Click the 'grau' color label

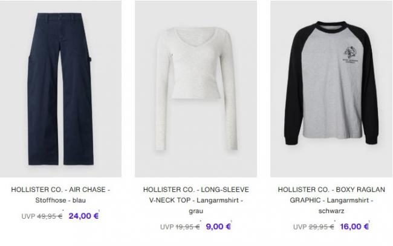pyautogui.click(x=196, y=211)
